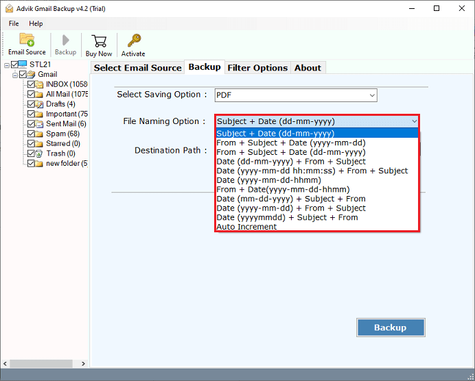The height and width of the screenshot is (381, 475).
Task: Choose From + Subject + Date (yyyy-mm-dd)
Action: coord(317,143)
